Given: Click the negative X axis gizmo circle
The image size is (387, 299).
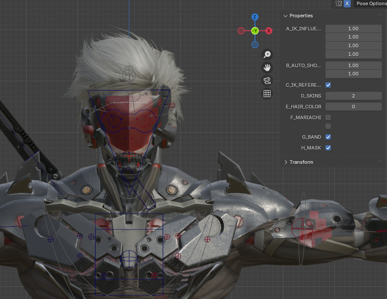Looking at the screenshot, I should coord(241,31).
